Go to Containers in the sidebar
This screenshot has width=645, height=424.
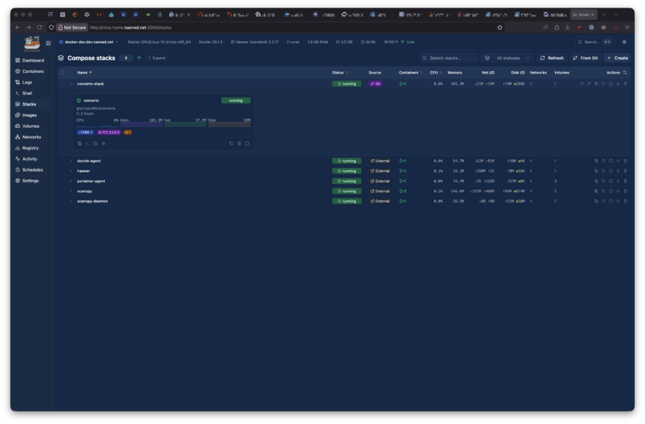[x=33, y=71]
